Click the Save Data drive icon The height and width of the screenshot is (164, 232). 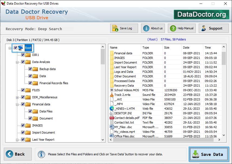(x=196, y=154)
